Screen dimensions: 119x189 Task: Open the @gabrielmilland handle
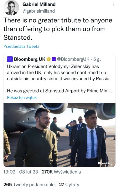click(x=39, y=11)
